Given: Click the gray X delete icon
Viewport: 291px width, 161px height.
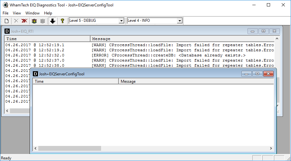Looking at the screenshot, I should point(16,21).
